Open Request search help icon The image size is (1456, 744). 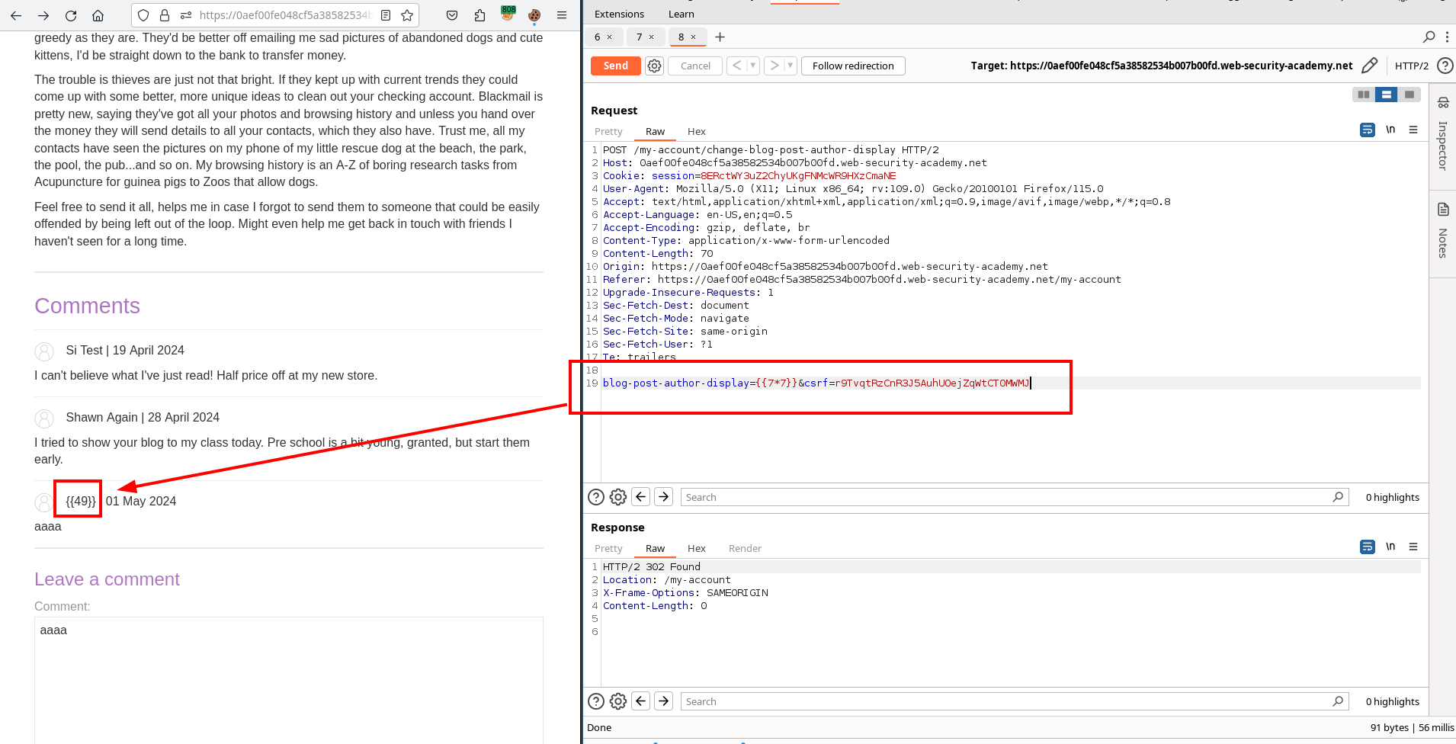[596, 497]
